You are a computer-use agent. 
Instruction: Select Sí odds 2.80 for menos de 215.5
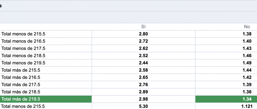pyautogui.click(x=144, y=34)
